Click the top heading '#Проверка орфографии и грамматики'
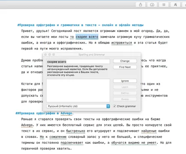 click(81, 25)
